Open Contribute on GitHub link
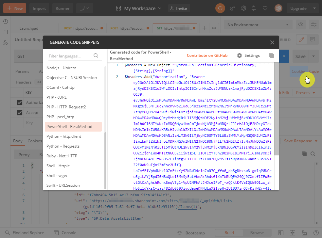Image resolution: width=322 pixels, height=238 pixels. [207, 56]
